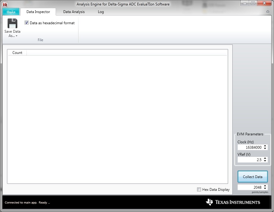Image resolution: width=274 pixels, height=212 pixels.
Task: Click the Connected to main app status text
Action: click(27, 202)
